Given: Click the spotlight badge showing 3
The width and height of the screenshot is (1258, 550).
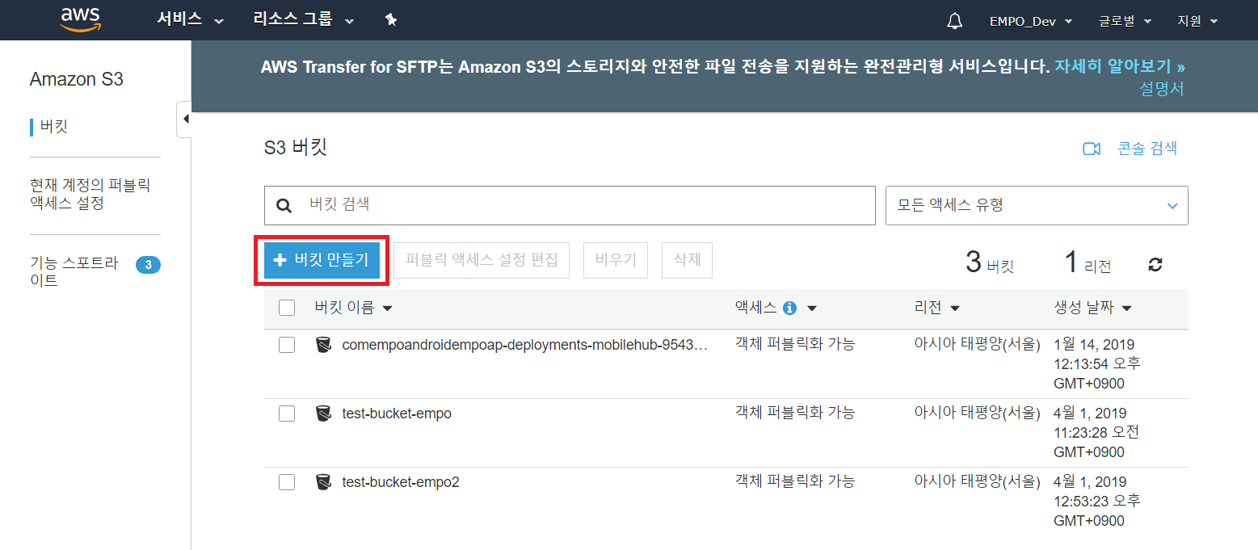Looking at the screenshot, I should (x=148, y=264).
